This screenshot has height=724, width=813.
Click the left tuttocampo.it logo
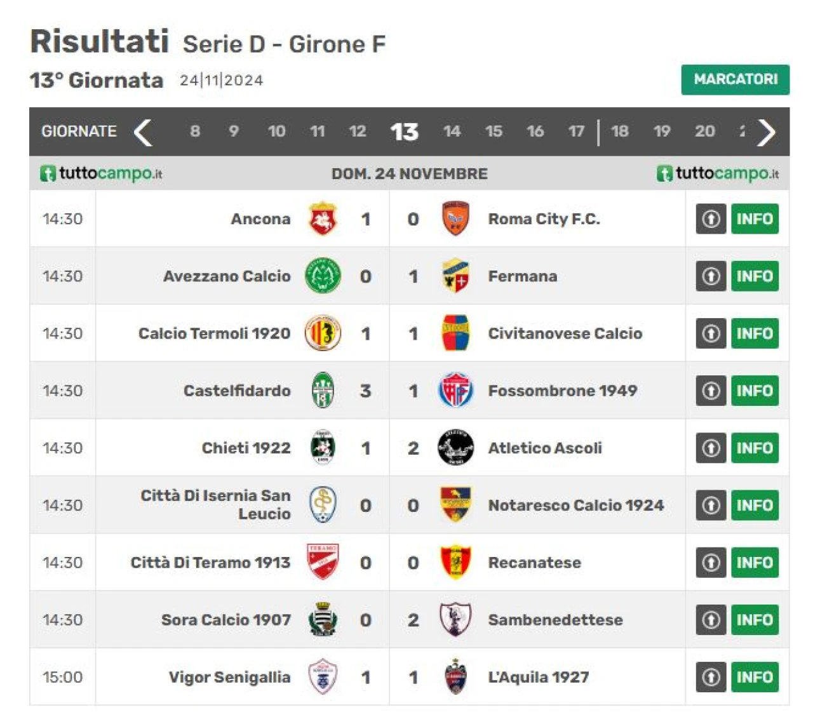click(x=101, y=173)
